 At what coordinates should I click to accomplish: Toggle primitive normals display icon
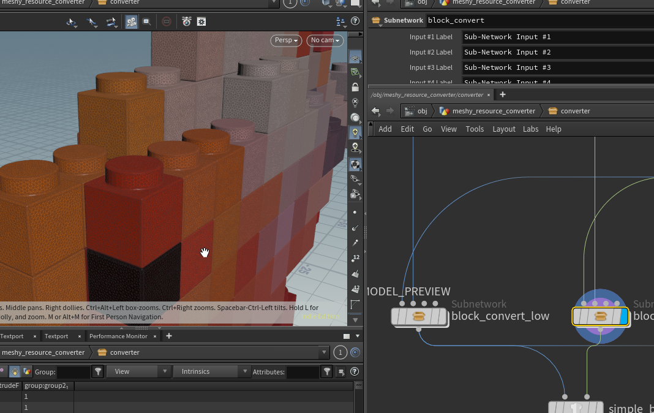[x=355, y=274]
